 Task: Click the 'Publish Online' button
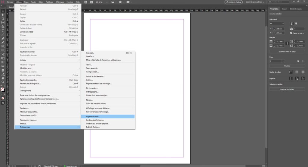(233, 2)
